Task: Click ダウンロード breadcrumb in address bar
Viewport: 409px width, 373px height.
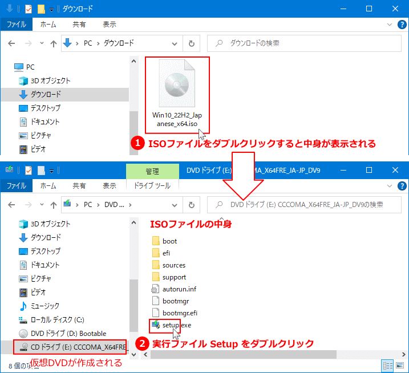Action: tap(119, 43)
